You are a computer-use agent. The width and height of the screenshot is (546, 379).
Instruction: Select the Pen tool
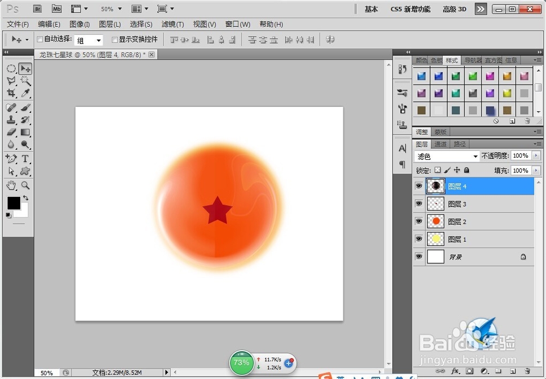click(x=11, y=159)
